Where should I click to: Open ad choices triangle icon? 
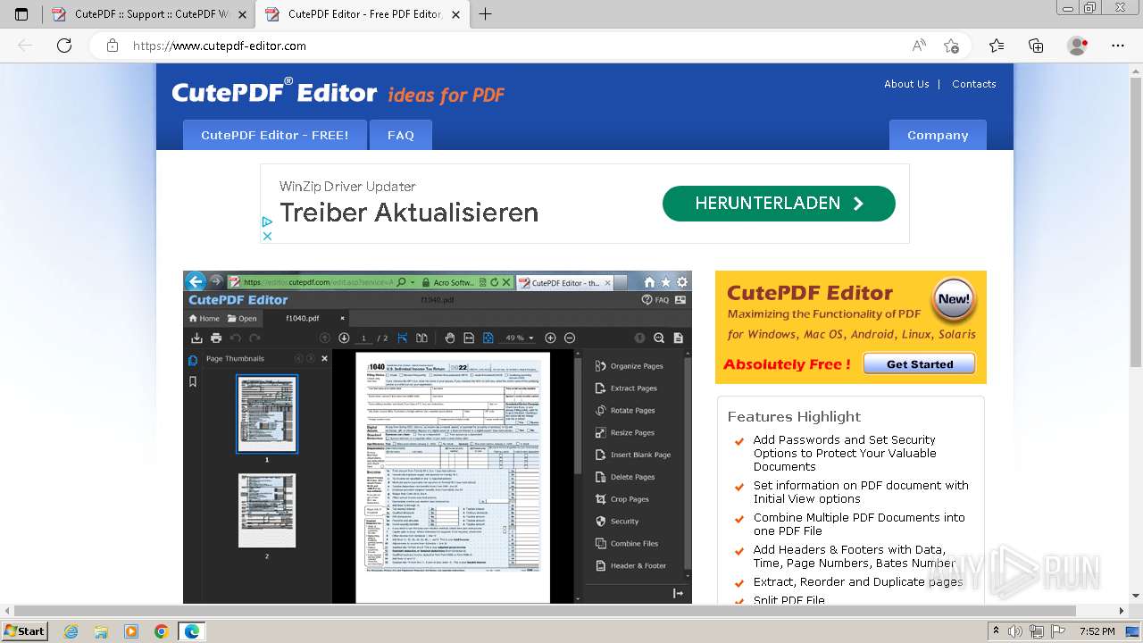click(x=267, y=221)
